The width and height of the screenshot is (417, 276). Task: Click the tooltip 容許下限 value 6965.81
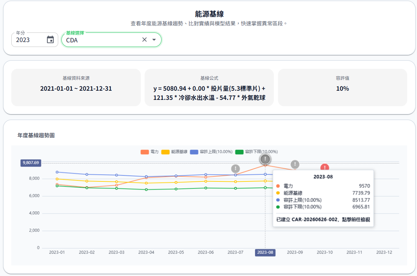361,207
